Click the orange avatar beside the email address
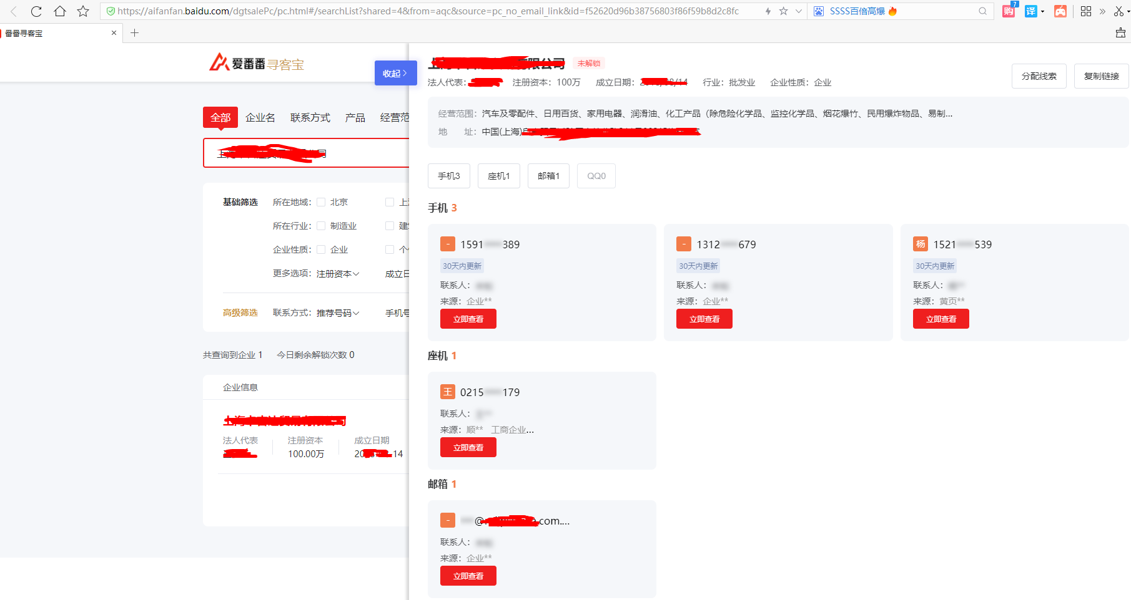The width and height of the screenshot is (1131, 600). pyautogui.click(x=448, y=520)
